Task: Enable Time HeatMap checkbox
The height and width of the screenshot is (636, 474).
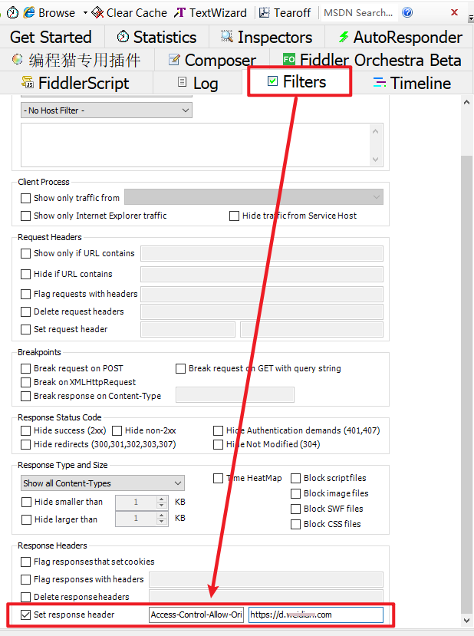Action: (x=218, y=478)
